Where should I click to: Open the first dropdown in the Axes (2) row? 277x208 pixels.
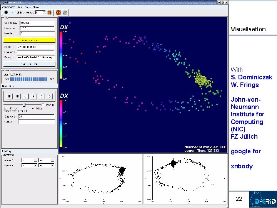[29, 165]
